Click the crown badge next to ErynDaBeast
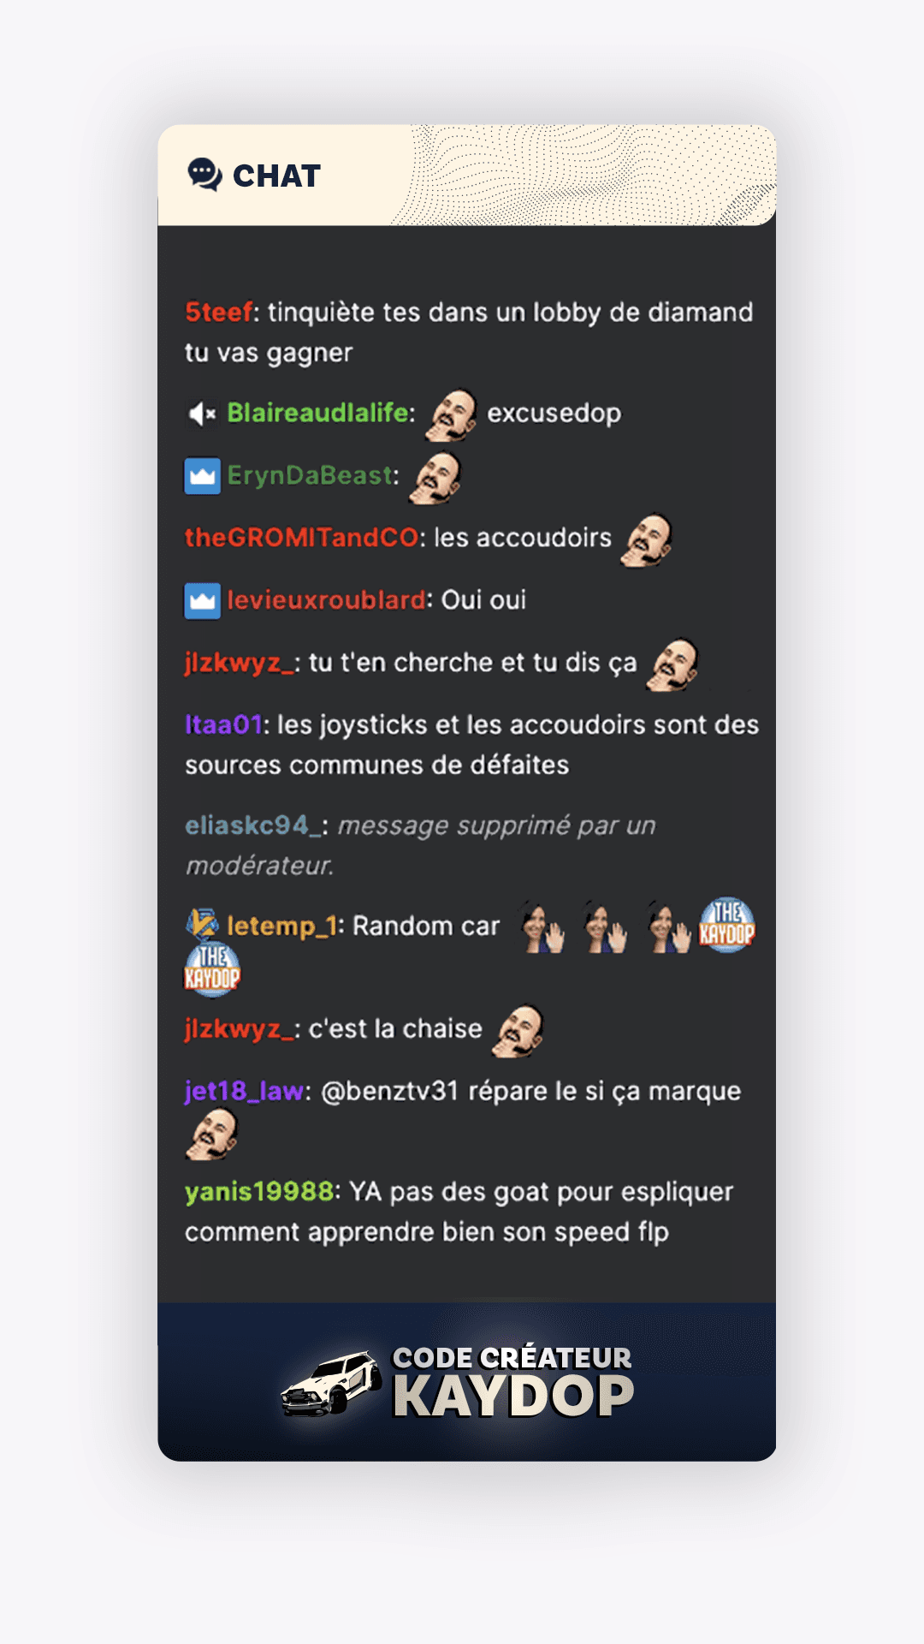This screenshot has width=924, height=1644. coord(203,477)
